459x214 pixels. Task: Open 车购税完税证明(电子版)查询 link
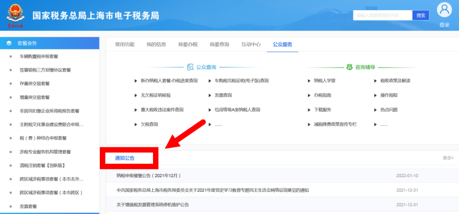(x=241, y=81)
